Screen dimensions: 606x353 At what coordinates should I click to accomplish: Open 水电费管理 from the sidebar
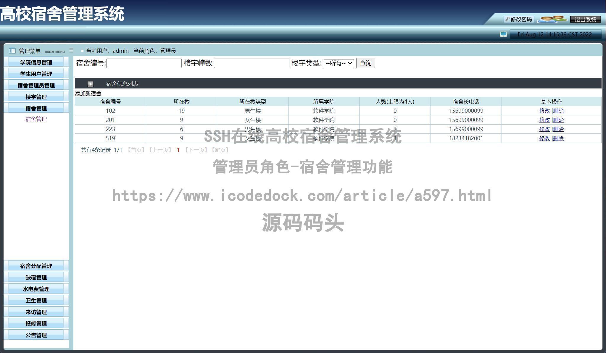click(x=36, y=288)
